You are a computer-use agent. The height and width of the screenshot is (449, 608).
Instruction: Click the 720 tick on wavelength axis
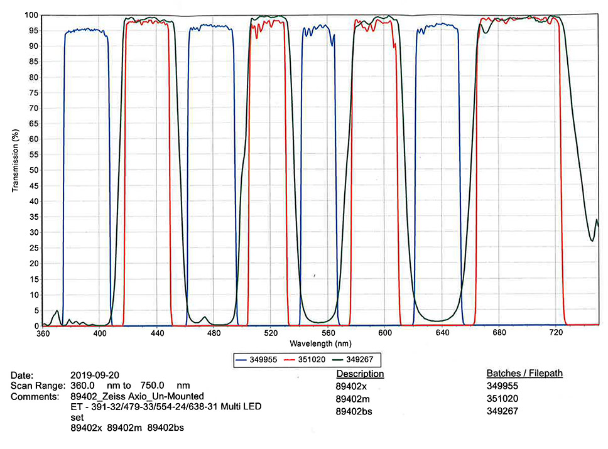(556, 333)
